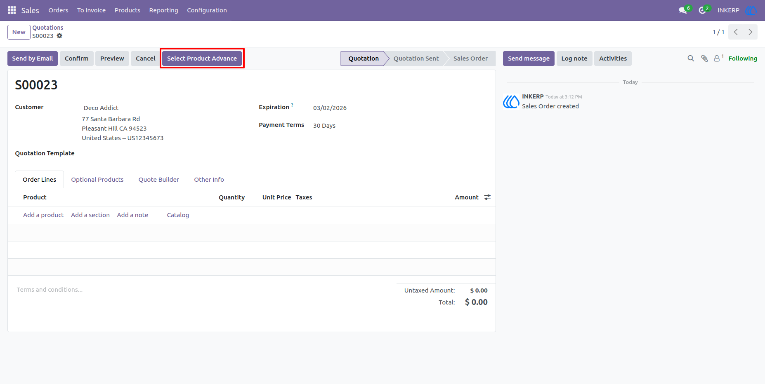Go to next record arrow
Screen dimensions: 765x384
[x=750, y=32]
